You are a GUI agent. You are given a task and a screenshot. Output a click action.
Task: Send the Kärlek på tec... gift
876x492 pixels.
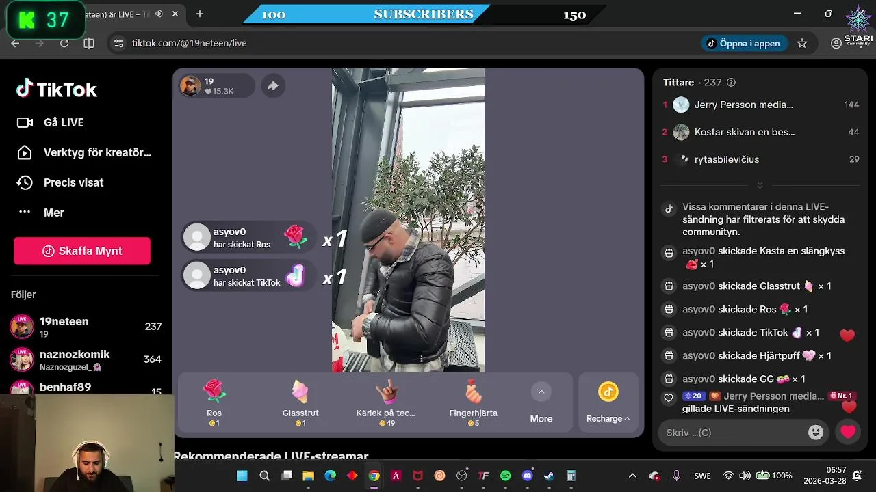pos(386,402)
